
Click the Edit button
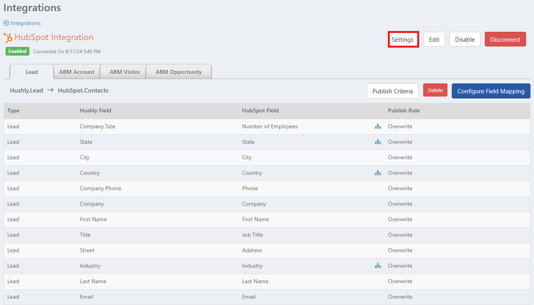[x=434, y=40]
